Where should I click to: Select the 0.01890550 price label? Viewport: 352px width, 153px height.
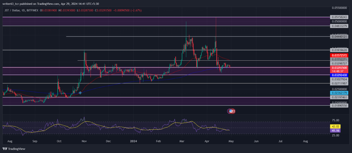[x=339, y=105]
